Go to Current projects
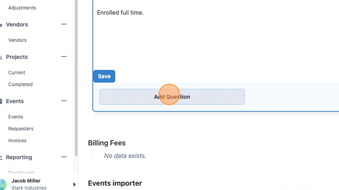 click(x=17, y=73)
